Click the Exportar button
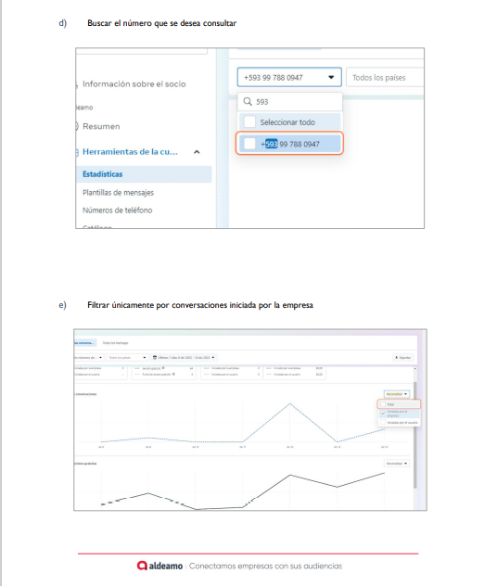The width and height of the screenshot is (497, 586). [x=403, y=358]
